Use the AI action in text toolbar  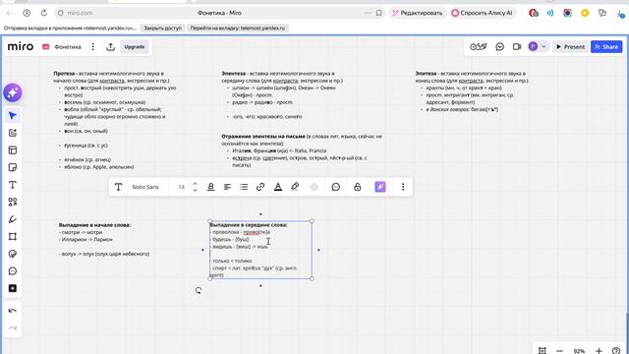(x=380, y=187)
